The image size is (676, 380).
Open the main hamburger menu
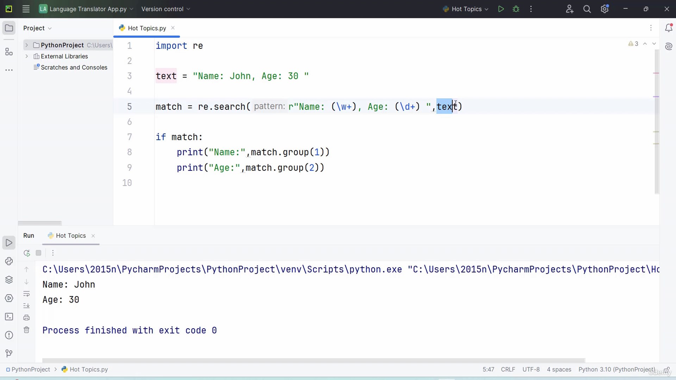(x=26, y=9)
